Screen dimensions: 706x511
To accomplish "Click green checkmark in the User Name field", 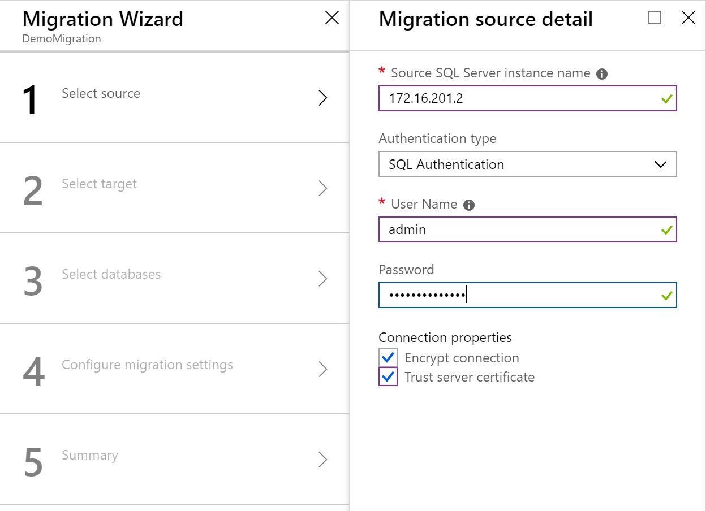I will click(x=667, y=230).
